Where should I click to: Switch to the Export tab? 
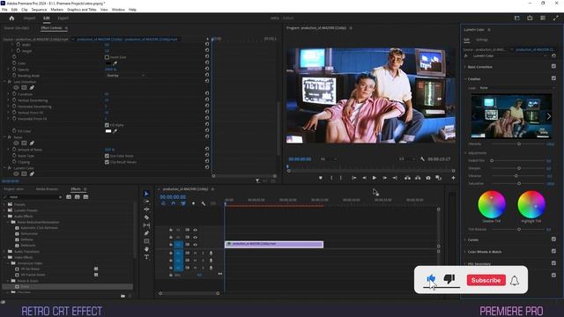63,18
